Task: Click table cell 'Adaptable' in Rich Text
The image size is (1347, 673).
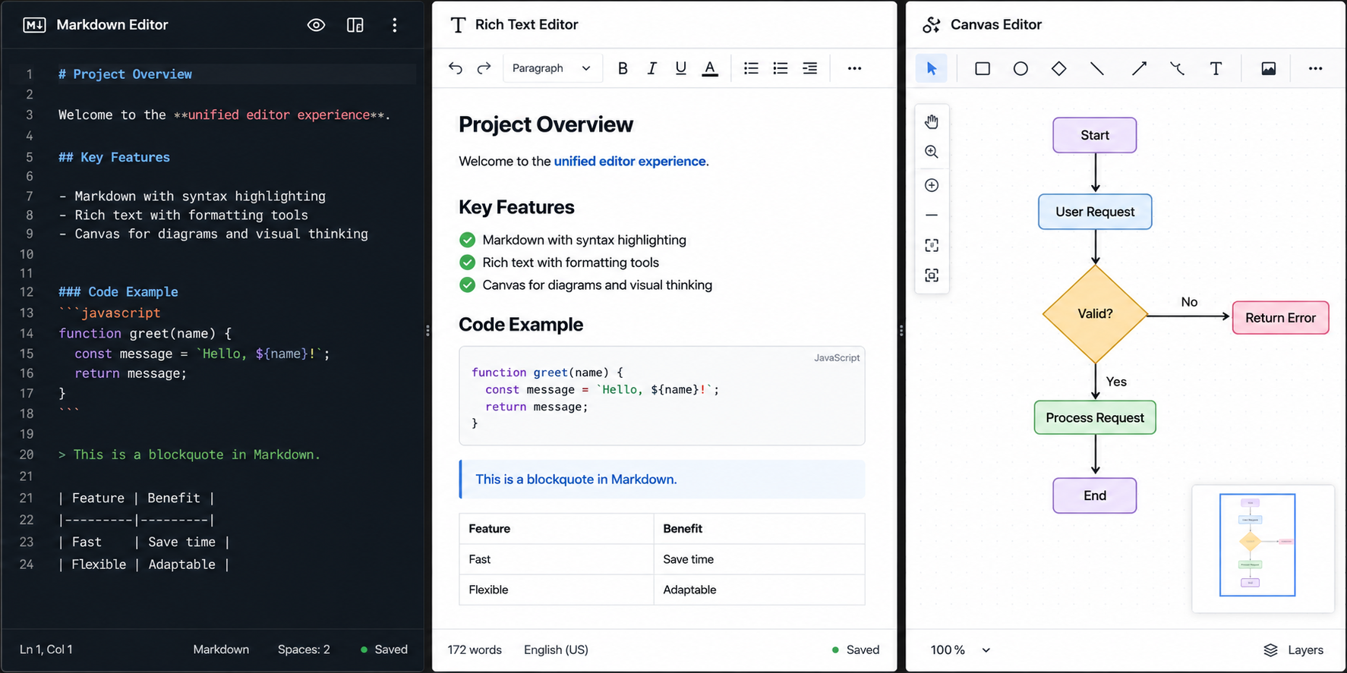Action: pyautogui.click(x=759, y=590)
